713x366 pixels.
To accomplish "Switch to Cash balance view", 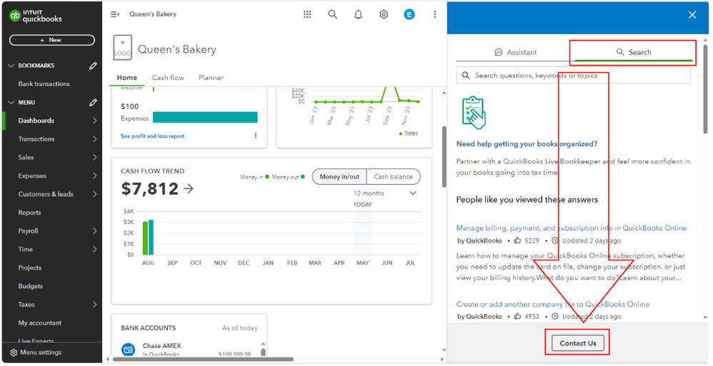I will pyautogui.click(x=394, y=177).
